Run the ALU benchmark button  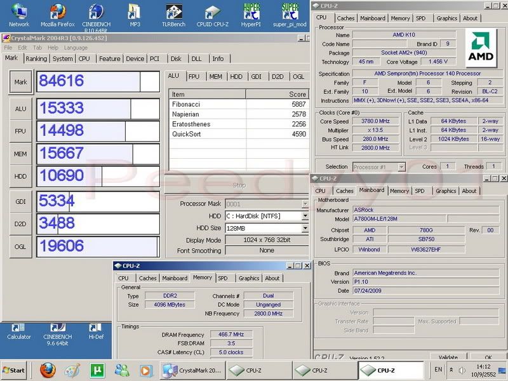click(x=21, y=109)
